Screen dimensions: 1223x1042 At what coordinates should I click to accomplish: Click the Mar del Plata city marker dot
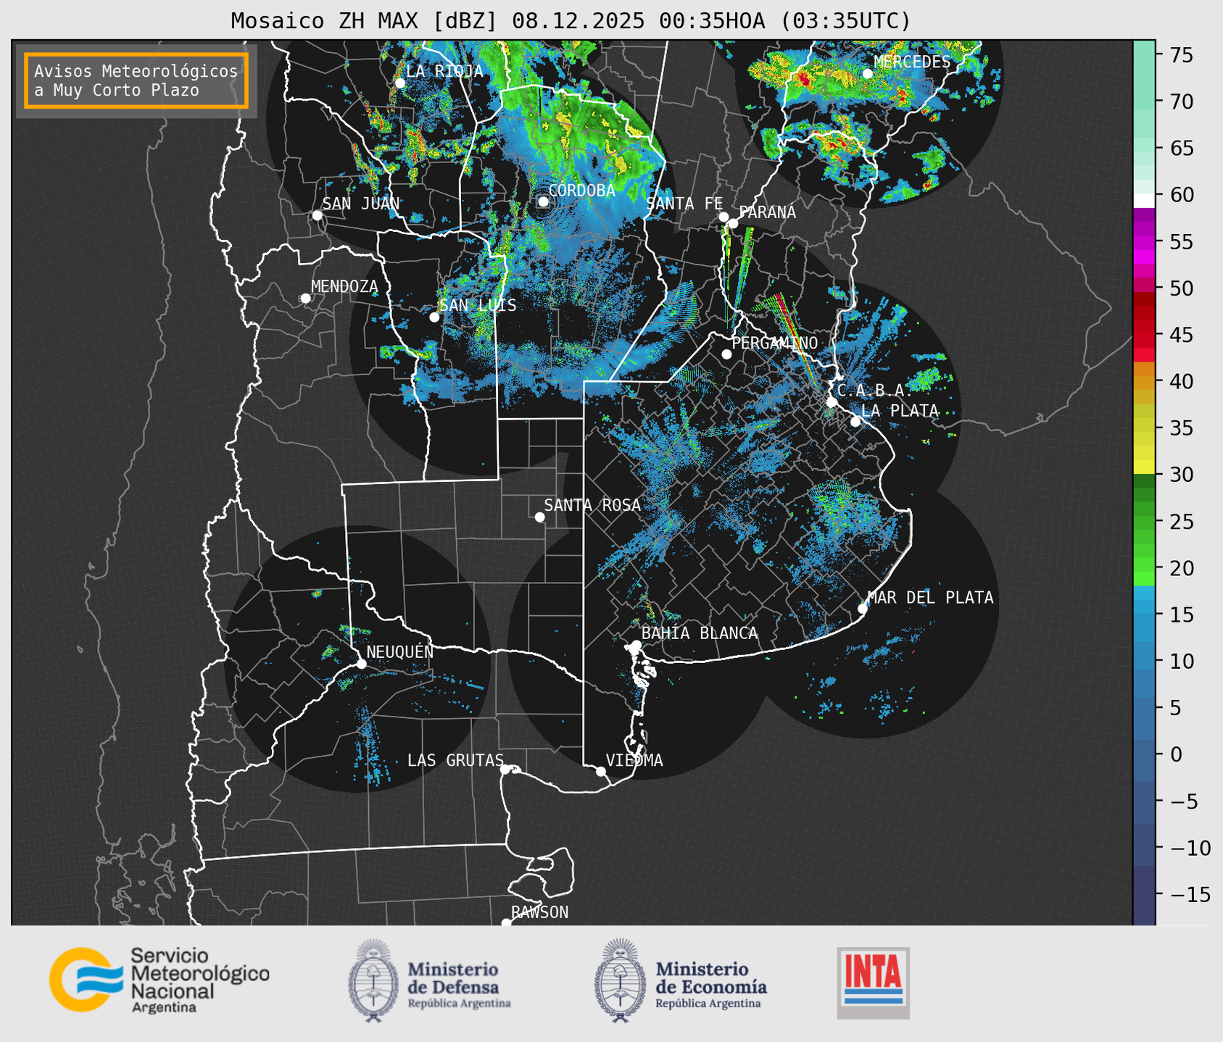pos(863,609)
